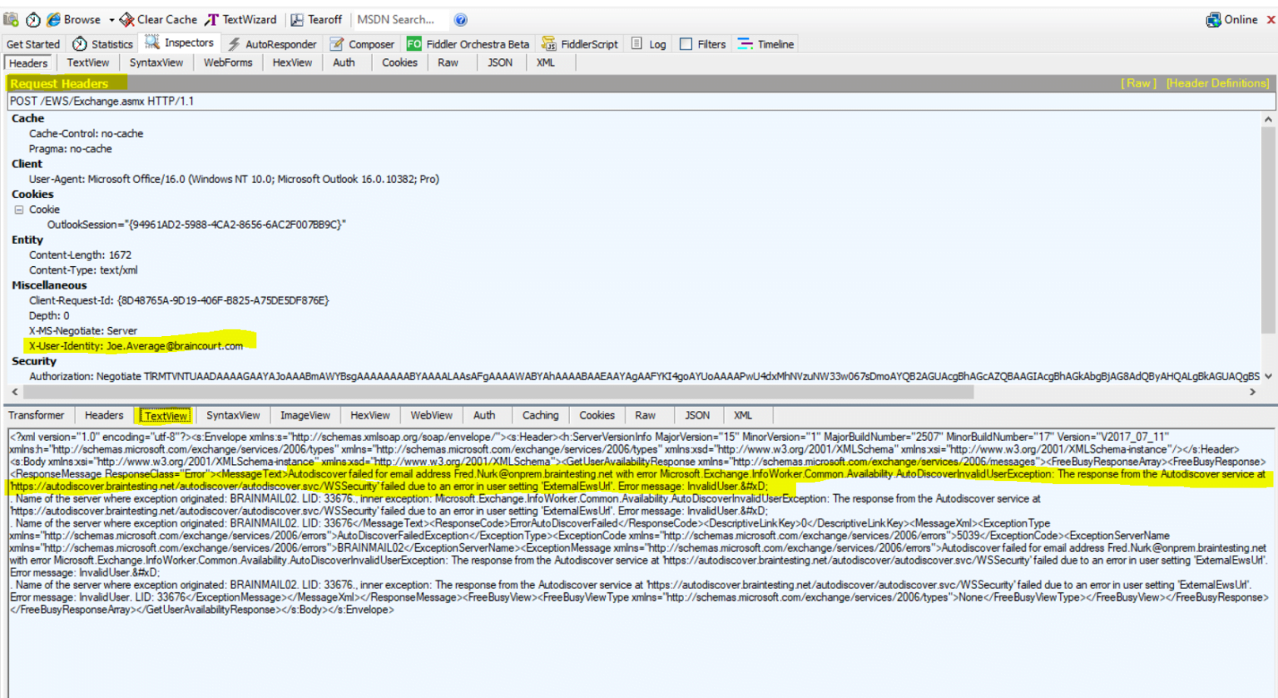Select the response XML tab
The image size is (1278, 698).
pos(742,415)
